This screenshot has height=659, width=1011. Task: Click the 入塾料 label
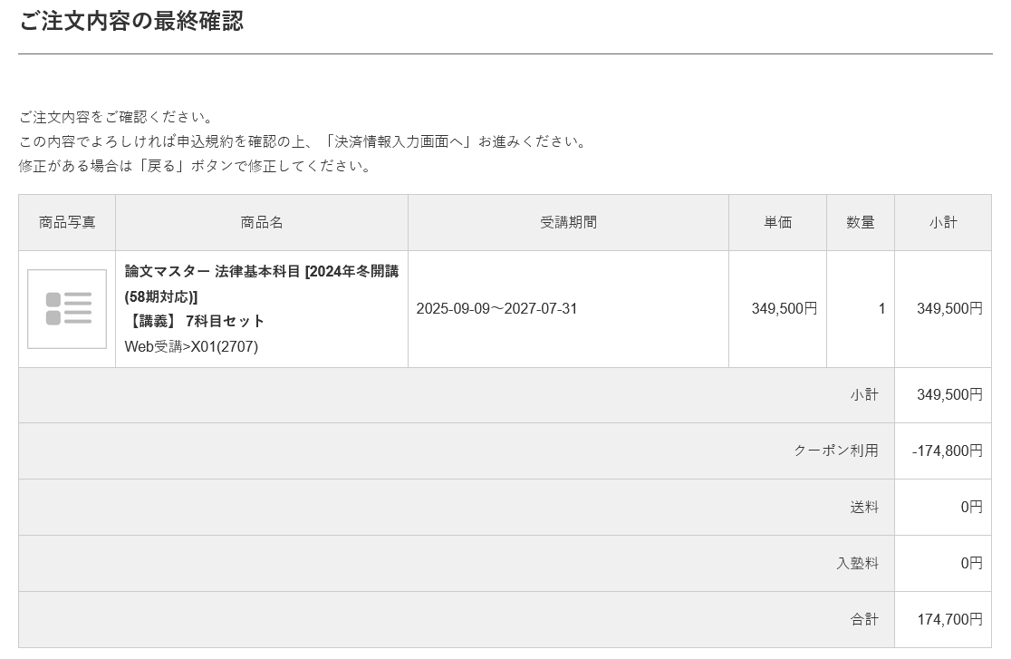coord(857,563)
